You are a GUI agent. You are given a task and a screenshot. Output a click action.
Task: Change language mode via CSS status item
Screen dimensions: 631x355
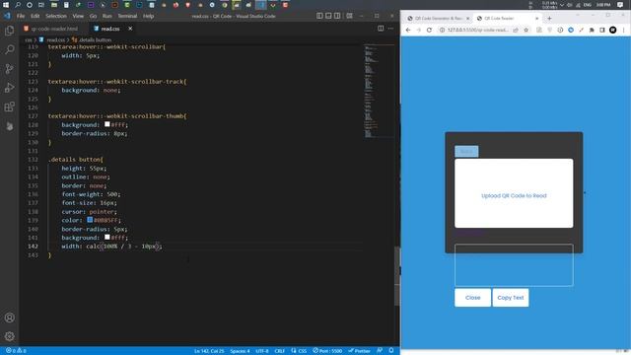click(x=299, y=351)
